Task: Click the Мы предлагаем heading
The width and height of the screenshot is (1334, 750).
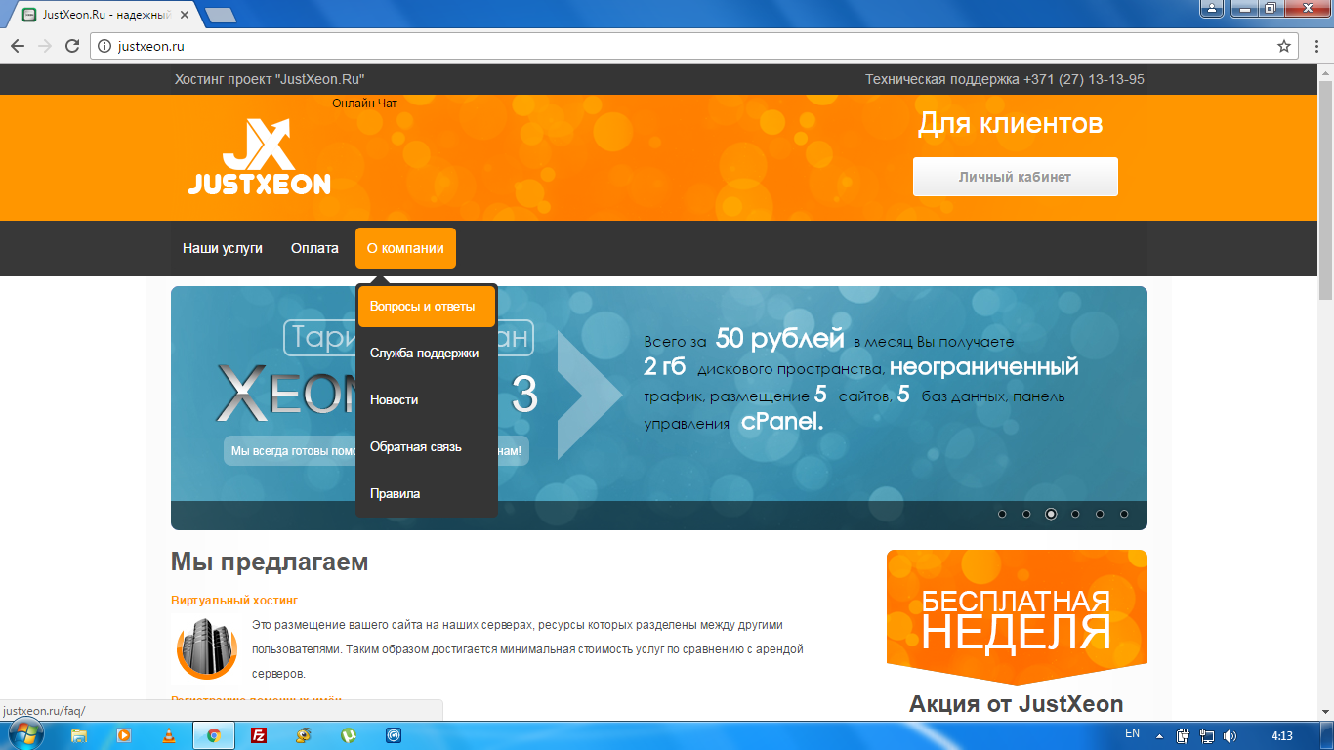Action: tap(270, 562)
